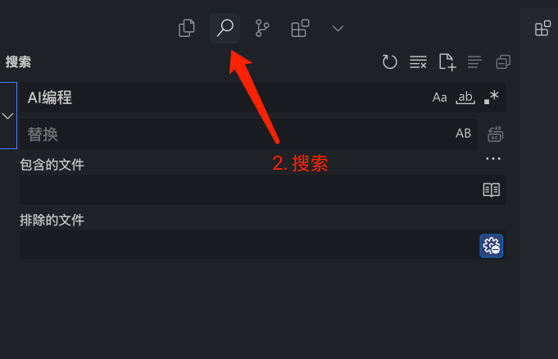Toggle Use Regular Expression option
558x359 pixels.
click(x=492, y=98)
